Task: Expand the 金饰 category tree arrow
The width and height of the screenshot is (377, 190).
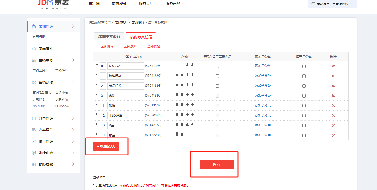Action: point(96,94)
